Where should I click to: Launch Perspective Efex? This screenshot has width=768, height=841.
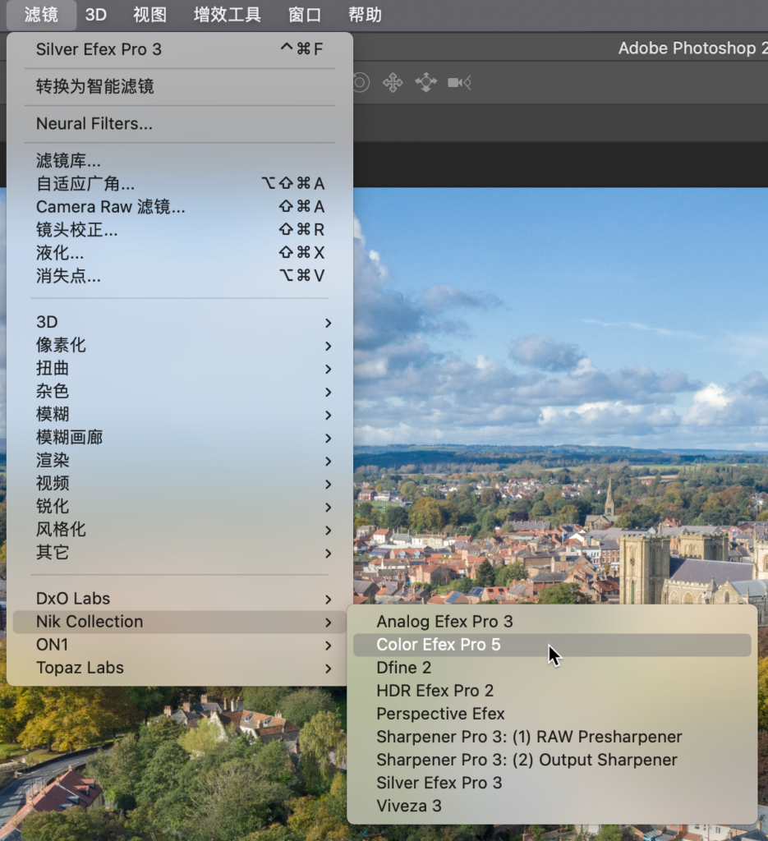click(552, 714)
